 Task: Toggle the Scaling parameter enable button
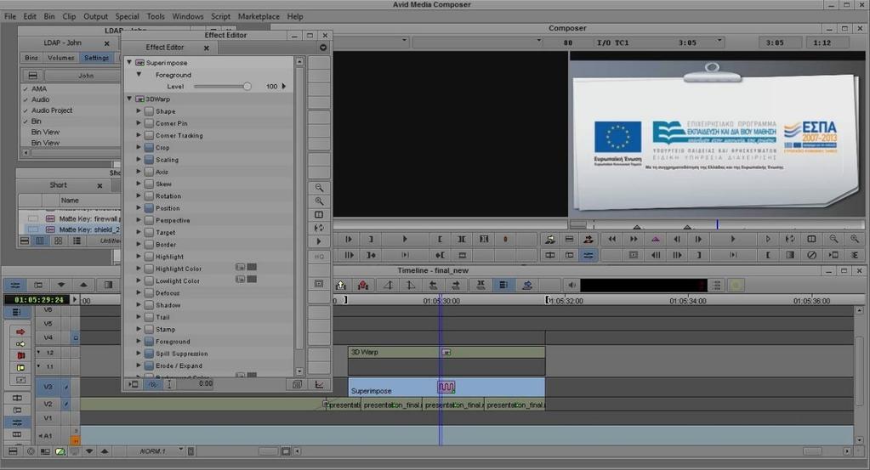(x=149, y=160)
